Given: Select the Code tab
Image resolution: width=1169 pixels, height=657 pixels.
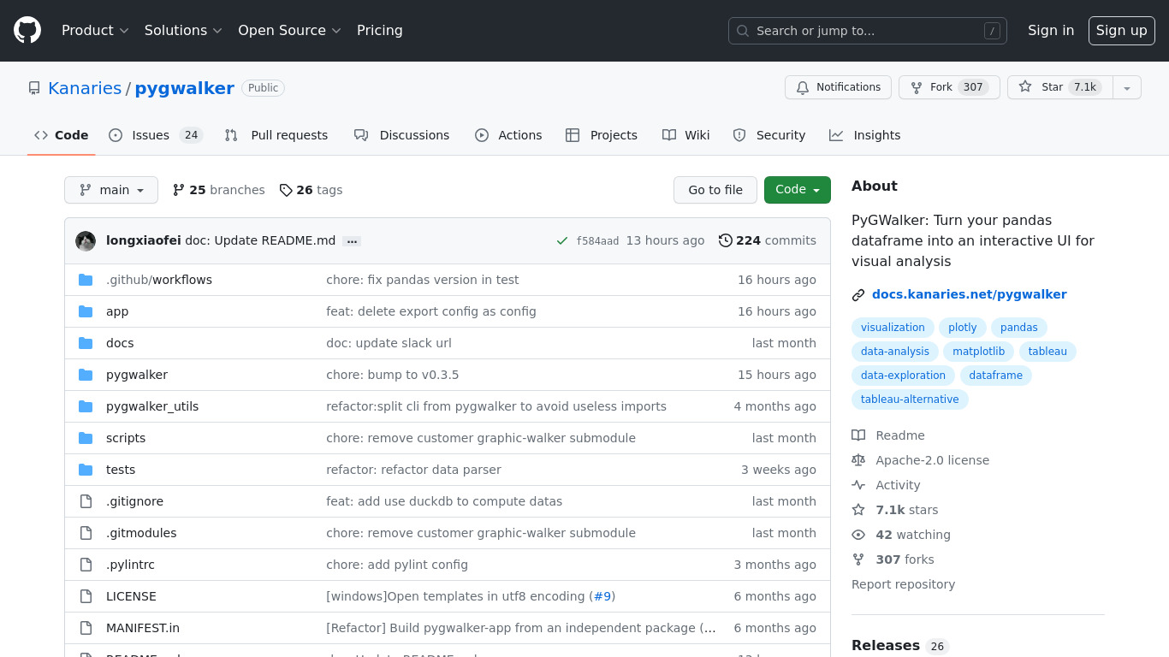Looking at the screenshot, I should pyautogui.click(x=62, y=135).
